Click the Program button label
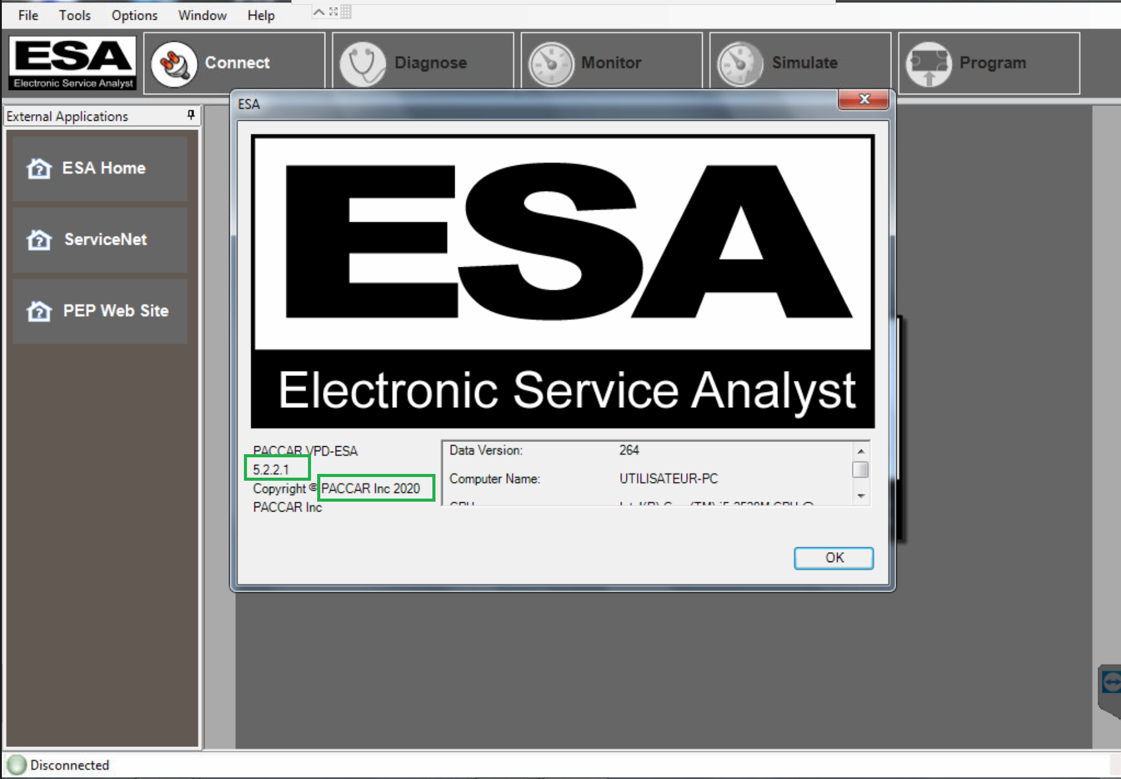The width and height of the screenshot is (1121, 779). coord(993,63)
